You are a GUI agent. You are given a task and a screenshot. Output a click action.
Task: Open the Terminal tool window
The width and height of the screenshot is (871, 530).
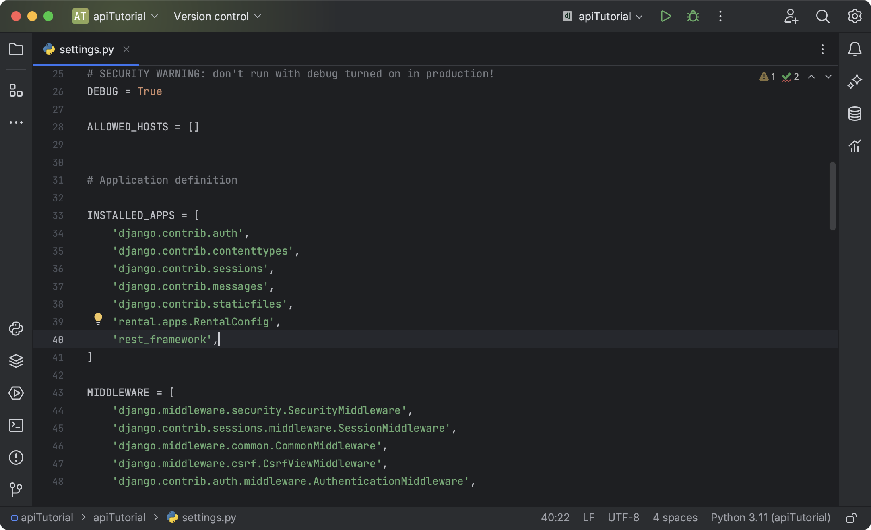click(x=16, y=425)
